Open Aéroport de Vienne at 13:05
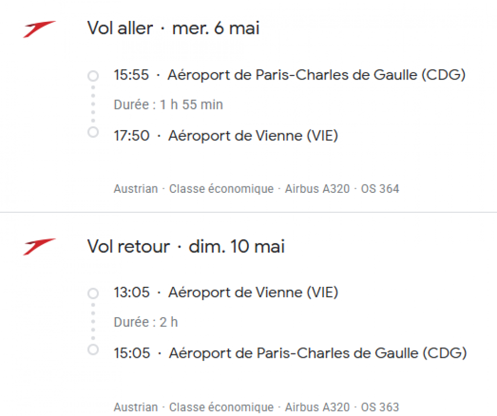This screenshot has width=497, height=416. (x=253, y=292)
